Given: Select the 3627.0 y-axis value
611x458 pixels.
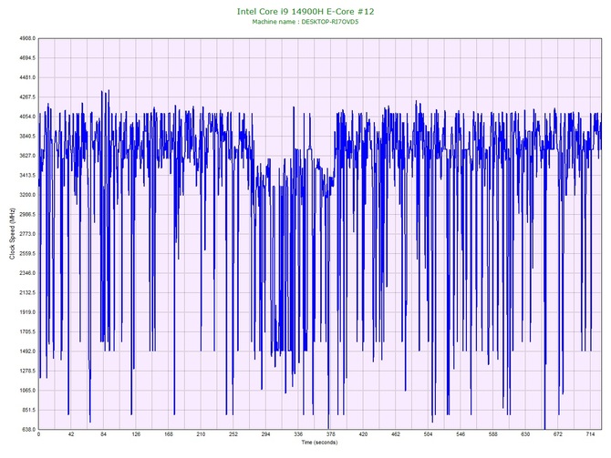Looking at the screenshot, I should 27,156.
